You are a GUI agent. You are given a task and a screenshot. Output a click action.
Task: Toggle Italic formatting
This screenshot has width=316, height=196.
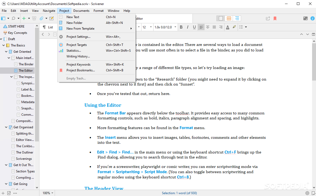pyautogui.click(x=188, y=27)
